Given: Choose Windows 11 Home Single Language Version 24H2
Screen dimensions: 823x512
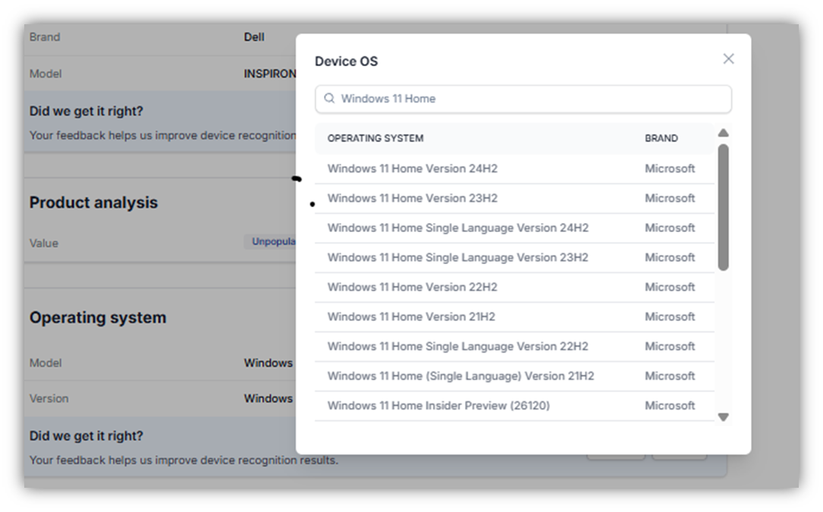Looking at the screenshot, I should coord(514,228).
